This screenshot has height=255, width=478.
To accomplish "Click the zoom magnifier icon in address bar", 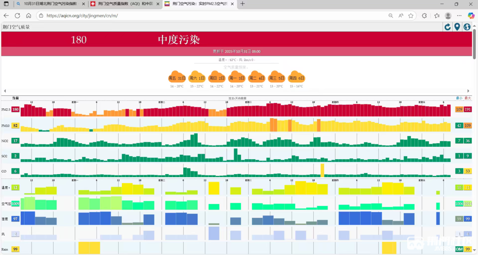I will coord(390,15).
